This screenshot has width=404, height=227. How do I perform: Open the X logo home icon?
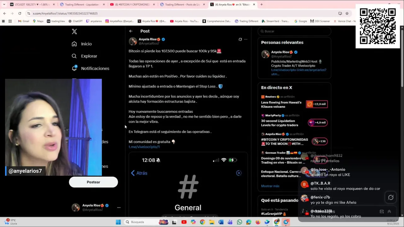[x=74, y=32]
